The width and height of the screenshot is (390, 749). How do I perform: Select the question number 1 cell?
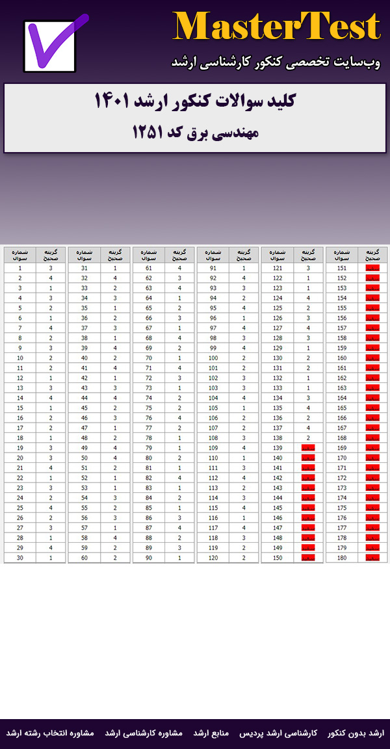[20, 268]
